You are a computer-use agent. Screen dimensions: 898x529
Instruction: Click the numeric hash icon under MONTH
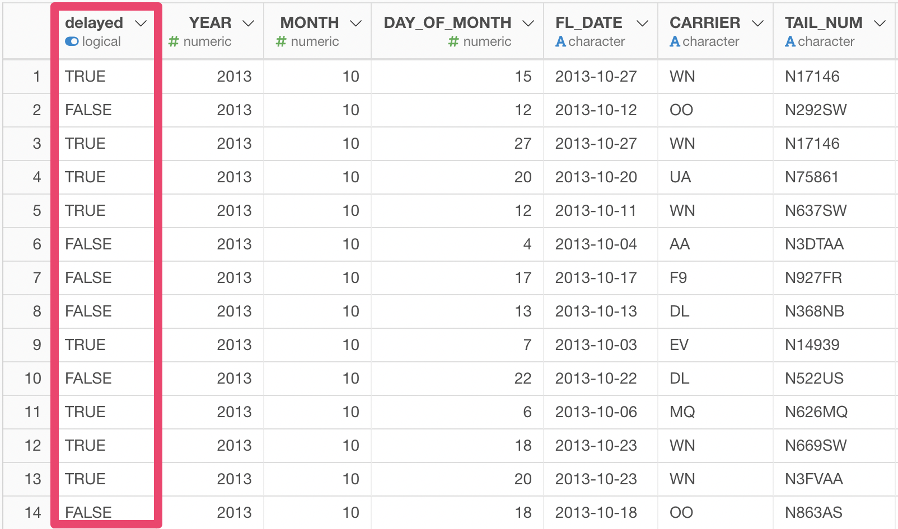click(x=281, y=41)
